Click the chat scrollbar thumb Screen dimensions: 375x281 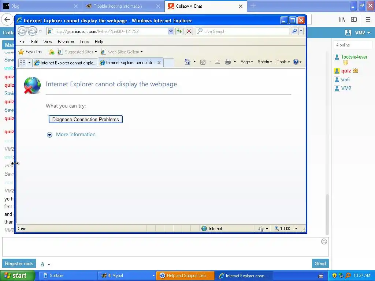(327, 214)
